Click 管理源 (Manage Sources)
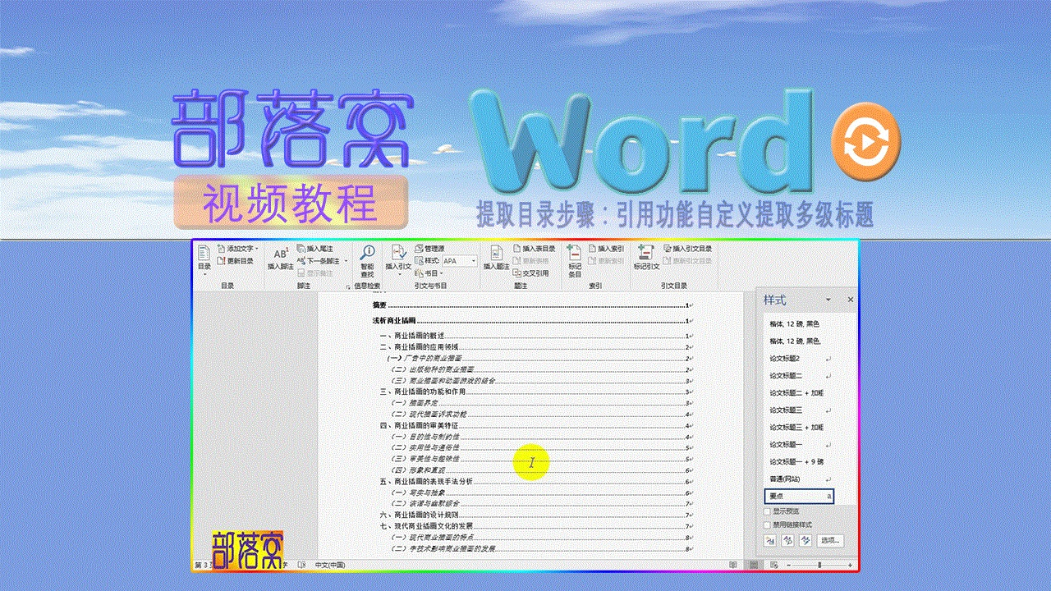This screenshot has height=591, width=1051. 430,248
